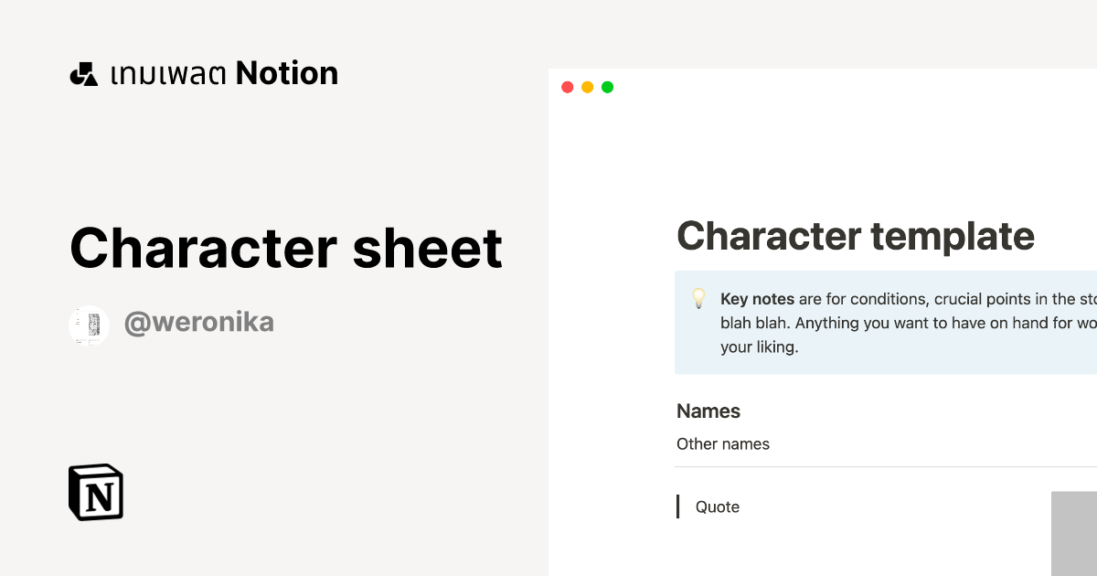This screenshot has width=1097, height=576.
Task: Toggle selection of the Names heading
Action: pyautogui.click(x=708, y=411)
